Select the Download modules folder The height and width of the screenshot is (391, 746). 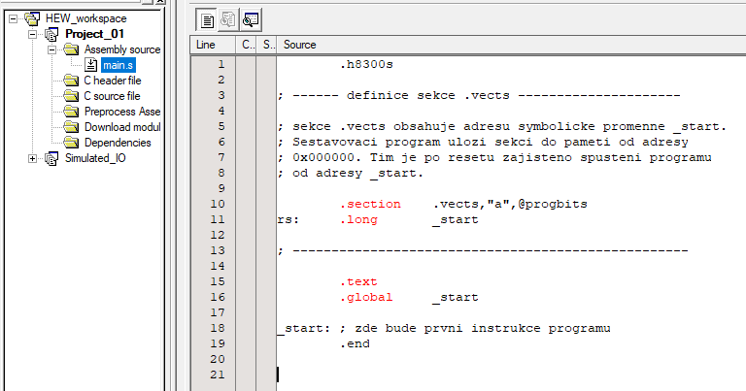[x=121, y=127]
